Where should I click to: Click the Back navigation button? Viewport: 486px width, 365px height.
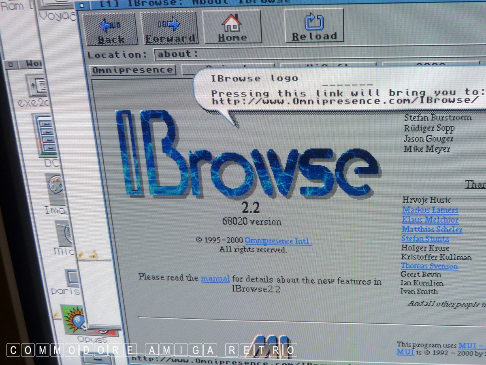pos(110,28)
